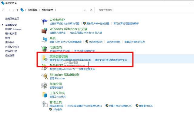Click 查看该计算机的名称 link
This screenshot has width=194, height=136.
[x=135, y=42]
